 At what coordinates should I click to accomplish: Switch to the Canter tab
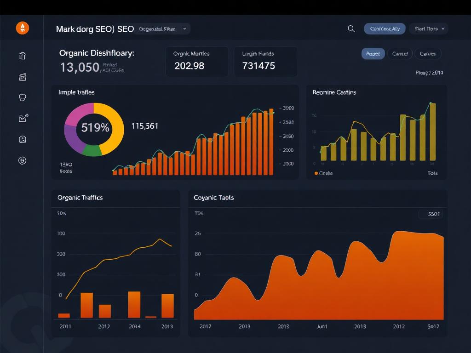coord(400,54)
